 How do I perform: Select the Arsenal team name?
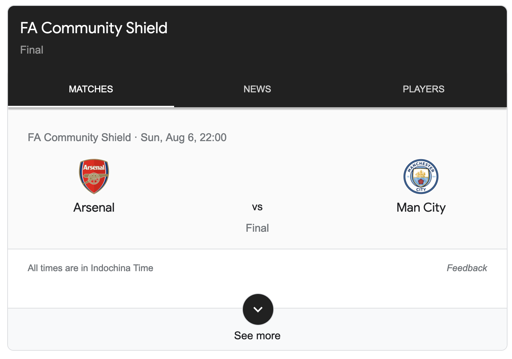(94, 208)
